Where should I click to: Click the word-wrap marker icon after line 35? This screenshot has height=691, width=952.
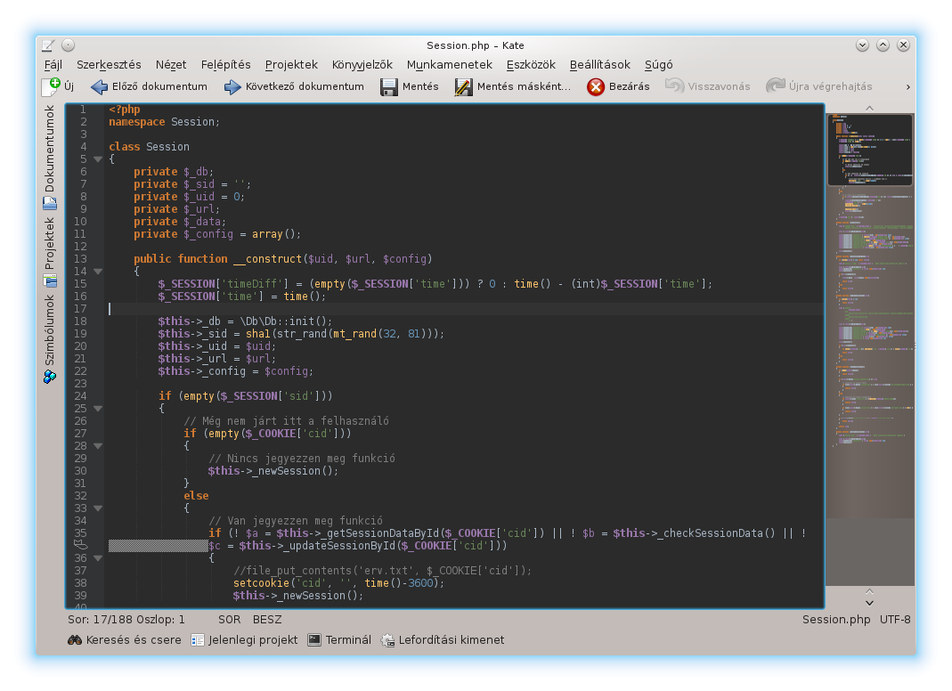80,545
